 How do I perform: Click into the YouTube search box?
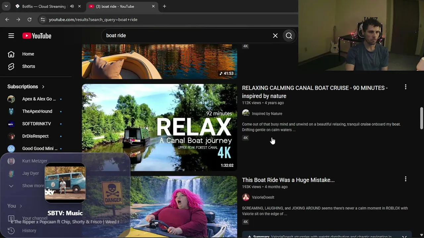click(x=187, y=35)
